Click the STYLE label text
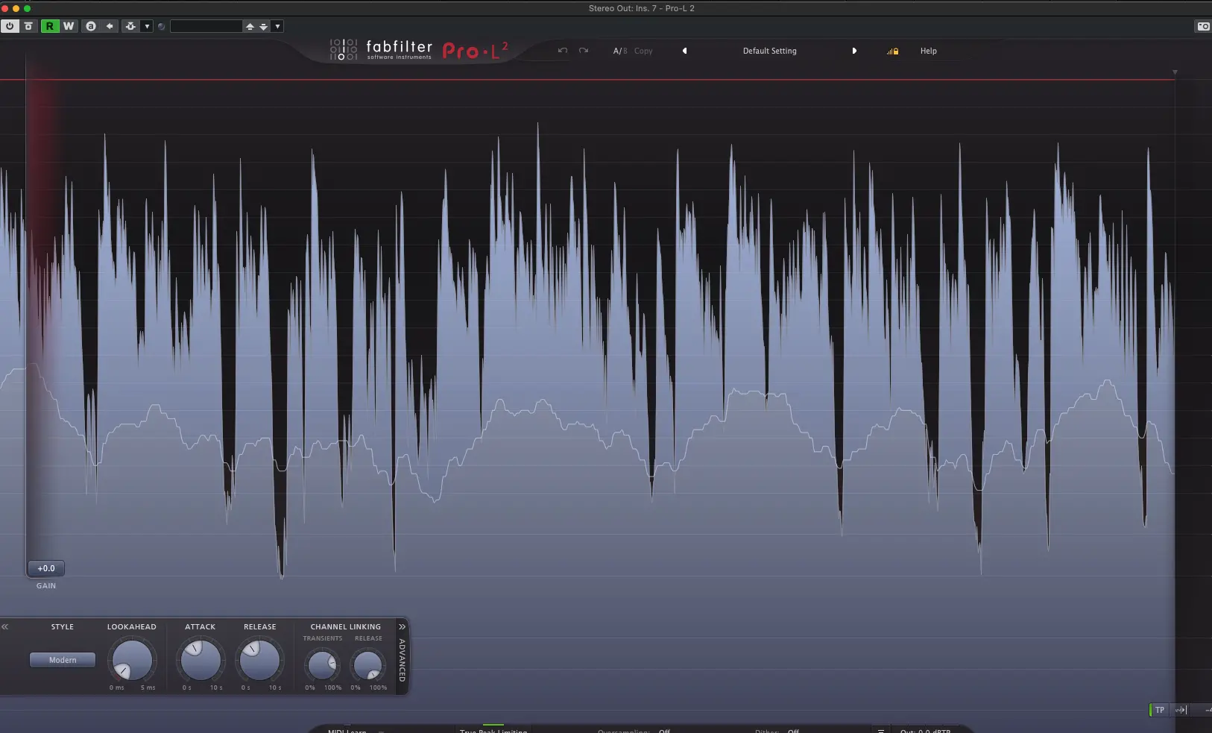Viewport: 1212px width, 733px height. (63, 626)
